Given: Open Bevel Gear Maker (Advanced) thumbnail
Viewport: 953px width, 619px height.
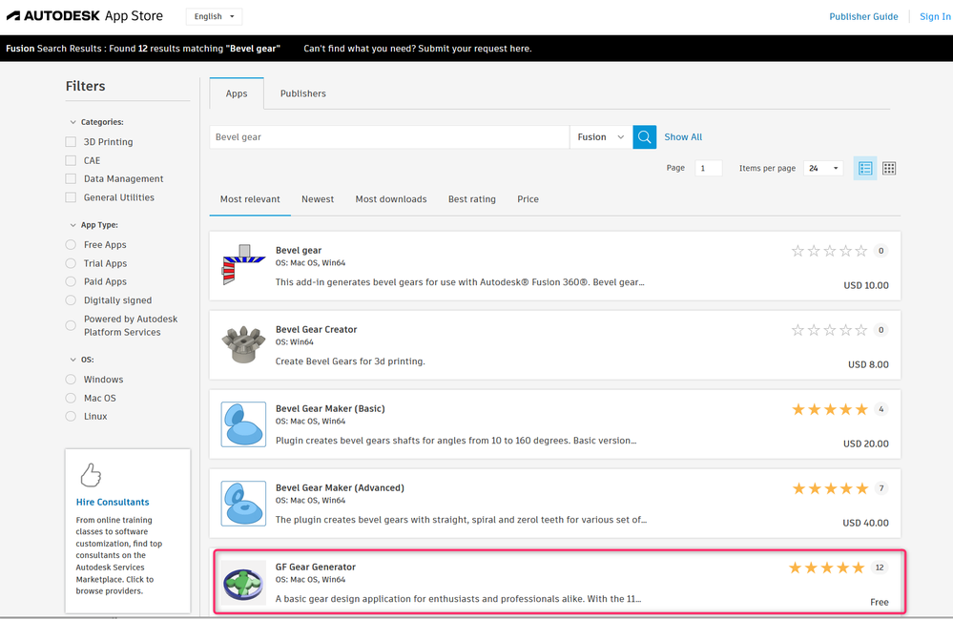Looking at the screenshot, I should (243, 504).
